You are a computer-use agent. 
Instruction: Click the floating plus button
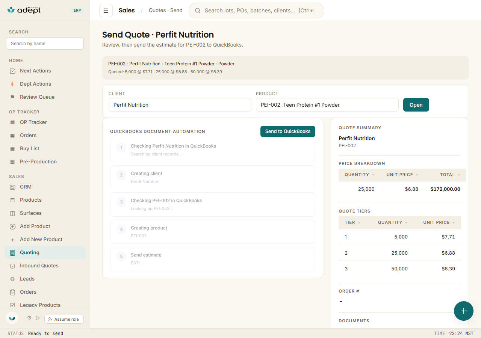(x=464, y=311)
